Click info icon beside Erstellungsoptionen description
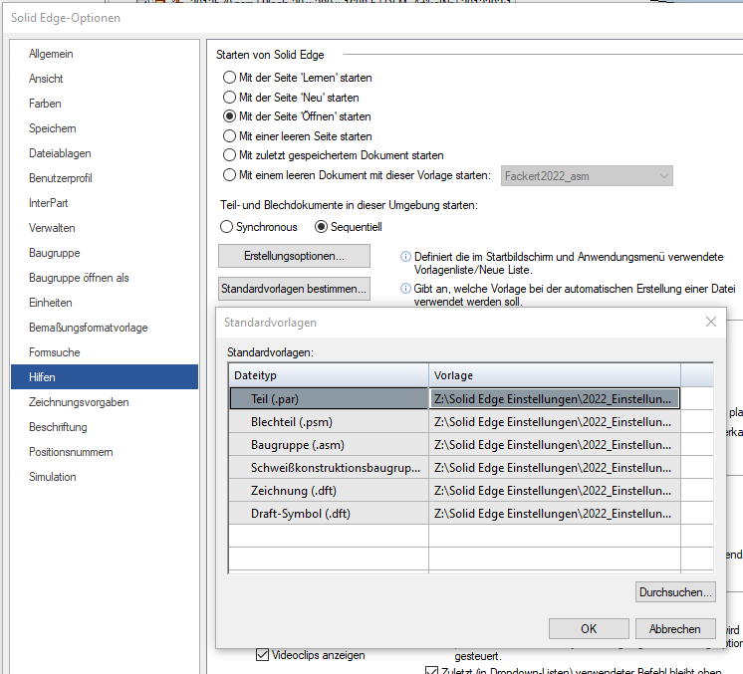 pyautogui.click(x=405, y=256)
